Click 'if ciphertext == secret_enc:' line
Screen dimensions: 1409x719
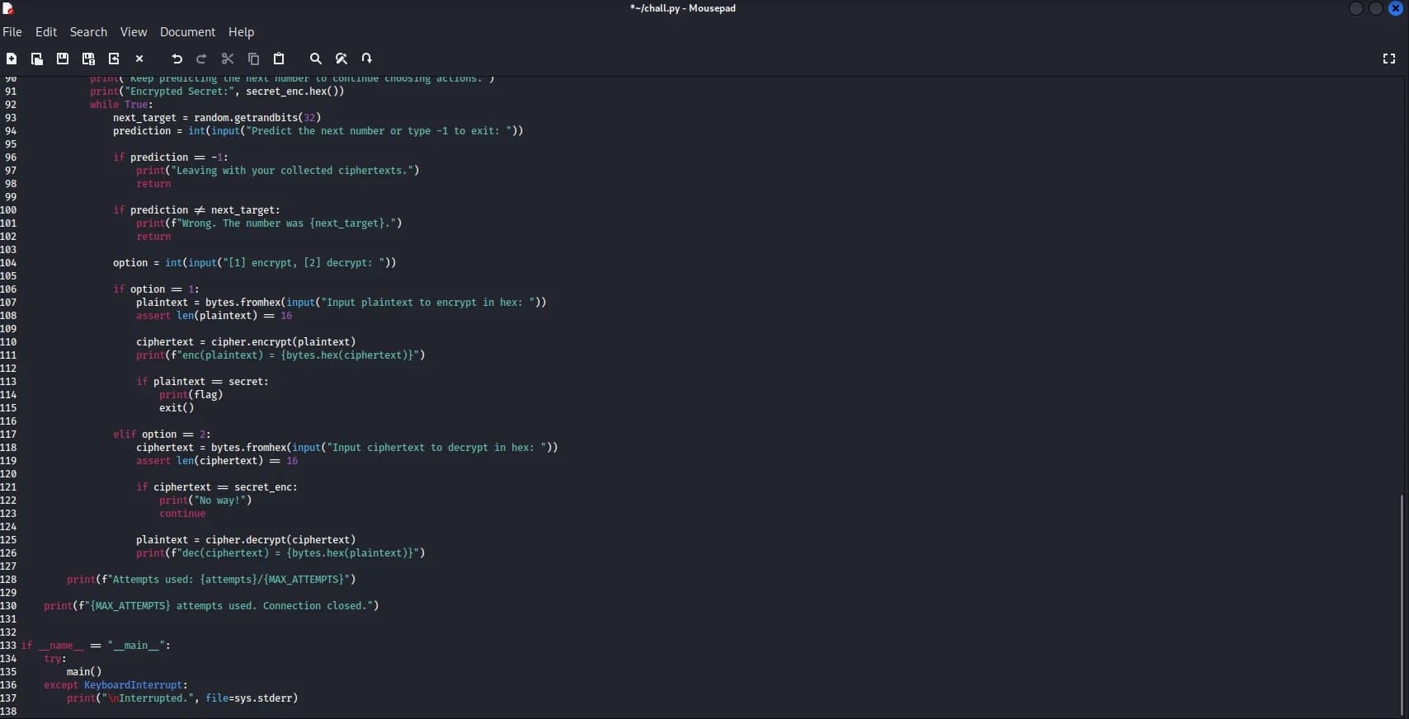217,487
